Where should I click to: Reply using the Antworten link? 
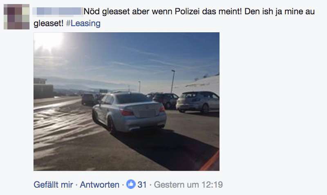(99, 184)
